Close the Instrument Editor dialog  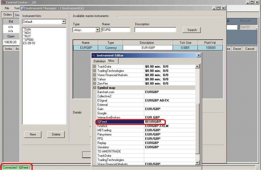199,55
